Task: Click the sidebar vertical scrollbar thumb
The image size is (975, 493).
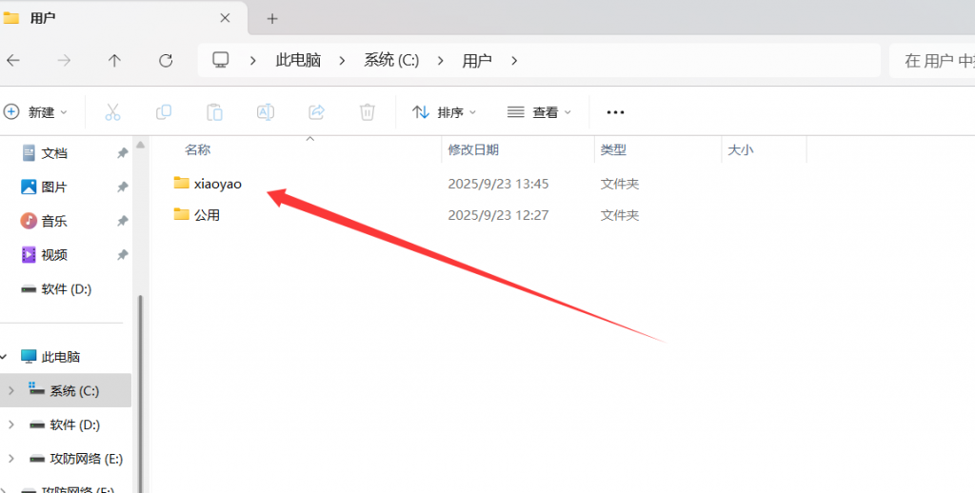Action: coord(141,393)
